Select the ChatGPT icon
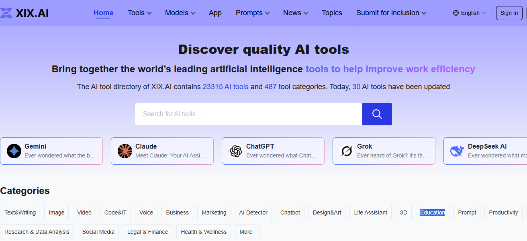This screenshot has height=241, width=527. 235,151
